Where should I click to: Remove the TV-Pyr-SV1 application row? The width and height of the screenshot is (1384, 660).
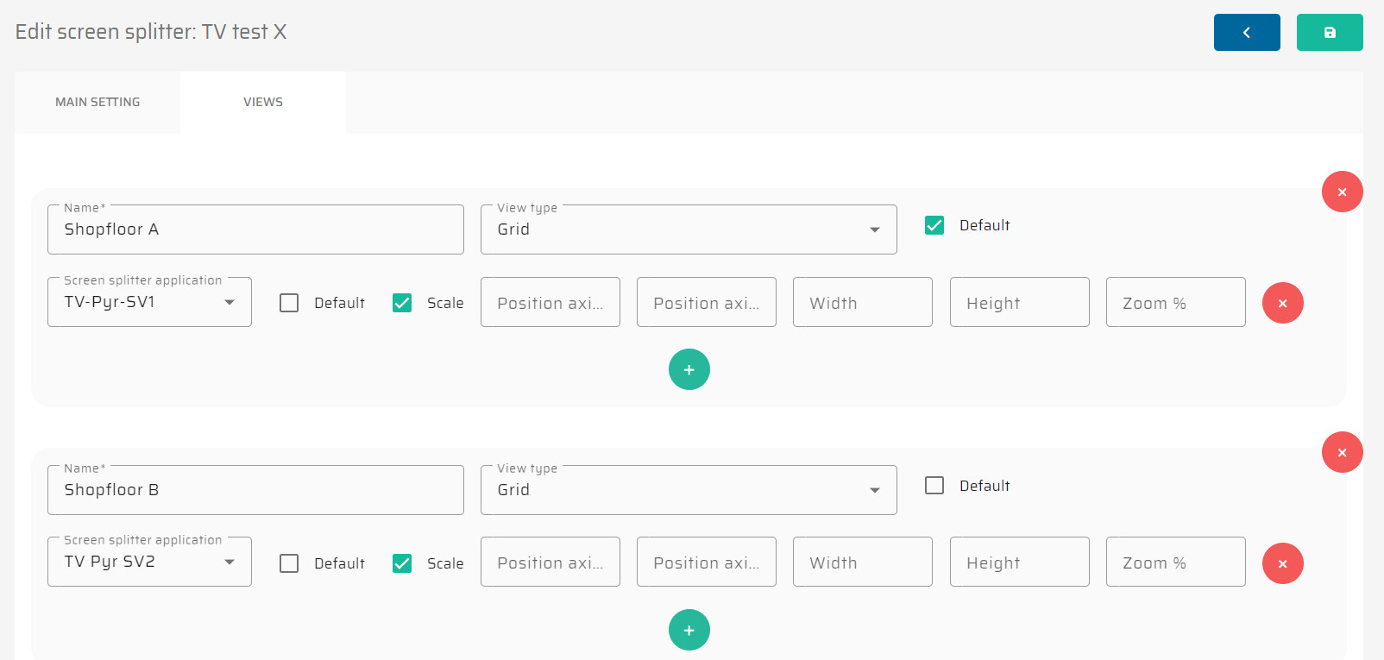click(x=1282, y=303)
